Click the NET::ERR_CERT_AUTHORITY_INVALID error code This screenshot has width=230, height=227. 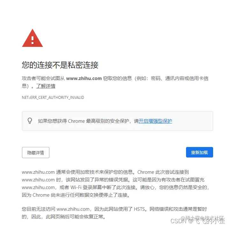point(53,98)
